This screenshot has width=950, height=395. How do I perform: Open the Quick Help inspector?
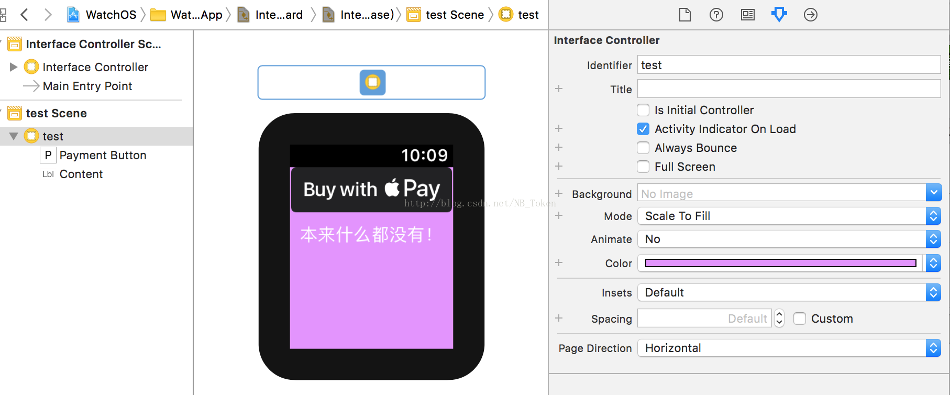716,15
